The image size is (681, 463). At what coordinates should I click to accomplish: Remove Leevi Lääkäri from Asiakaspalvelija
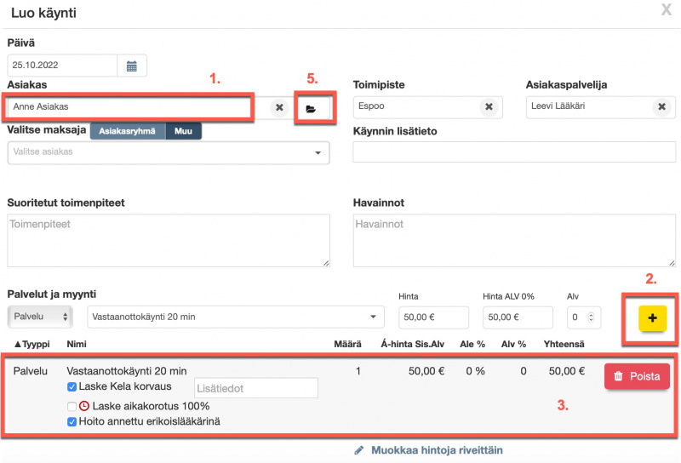(661, 106)
